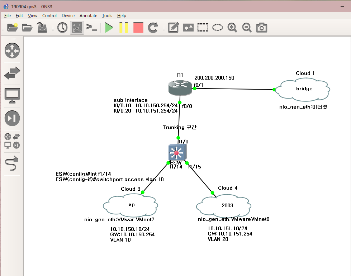351x276 pixels.
Task: Select the Cloud 1 bridge cloud
Action: pos(303,89)
